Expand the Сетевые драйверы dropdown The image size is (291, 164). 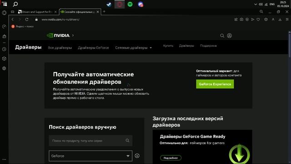pos(133,47)
